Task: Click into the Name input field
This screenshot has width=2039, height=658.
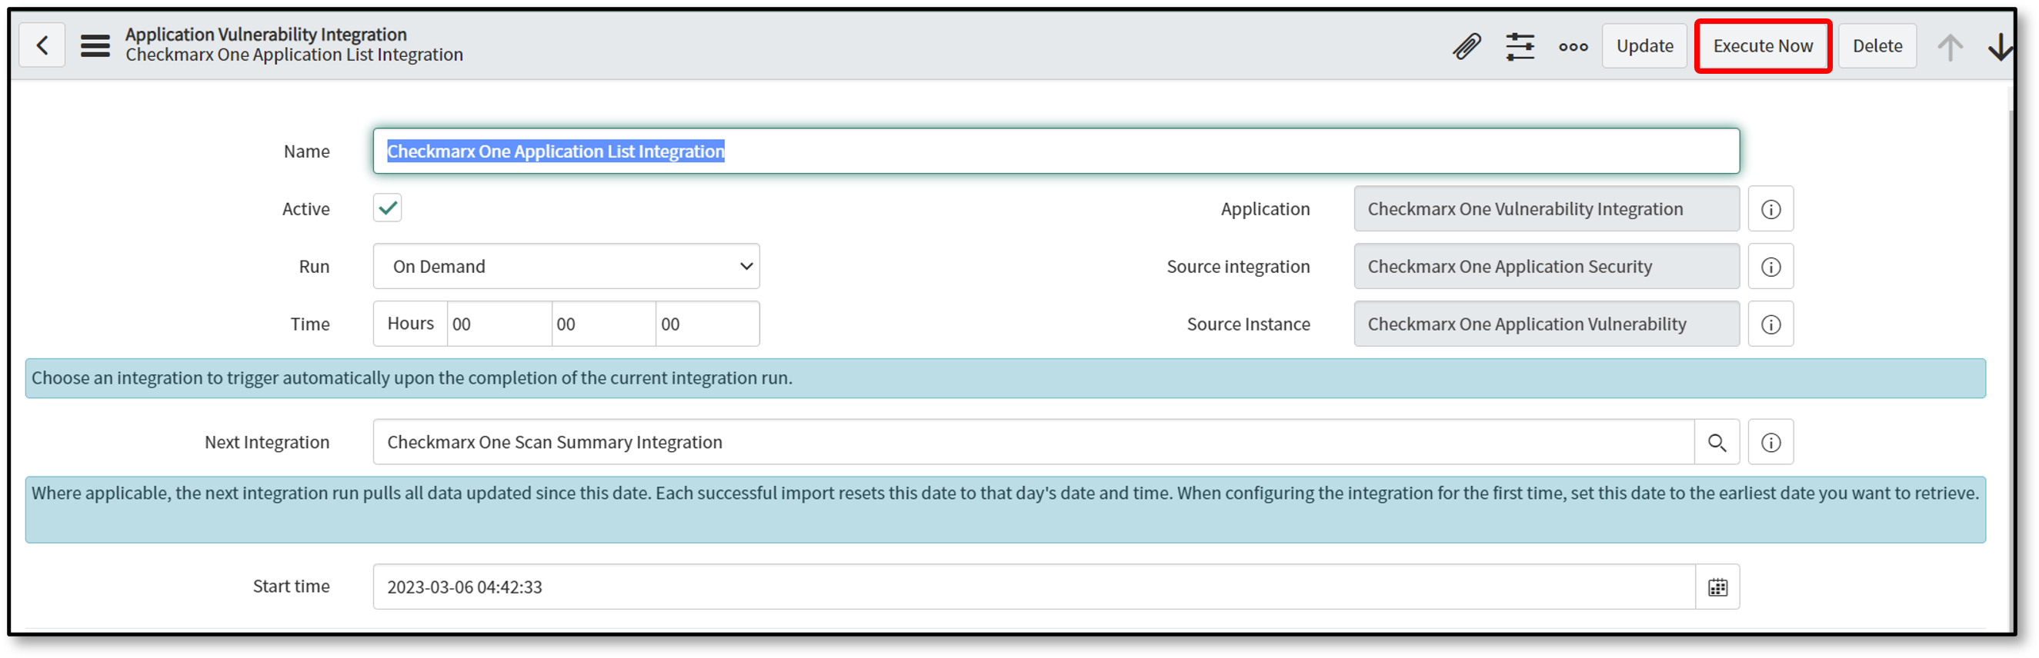Action: 1056,151
